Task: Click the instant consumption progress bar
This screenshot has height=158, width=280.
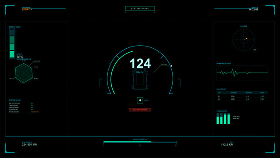Action: pyautogui.click(x=140, y=142)
